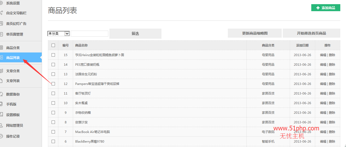Select checkbox for 创意沙发
The image size is (346, 147).
(x=53, y=122)
